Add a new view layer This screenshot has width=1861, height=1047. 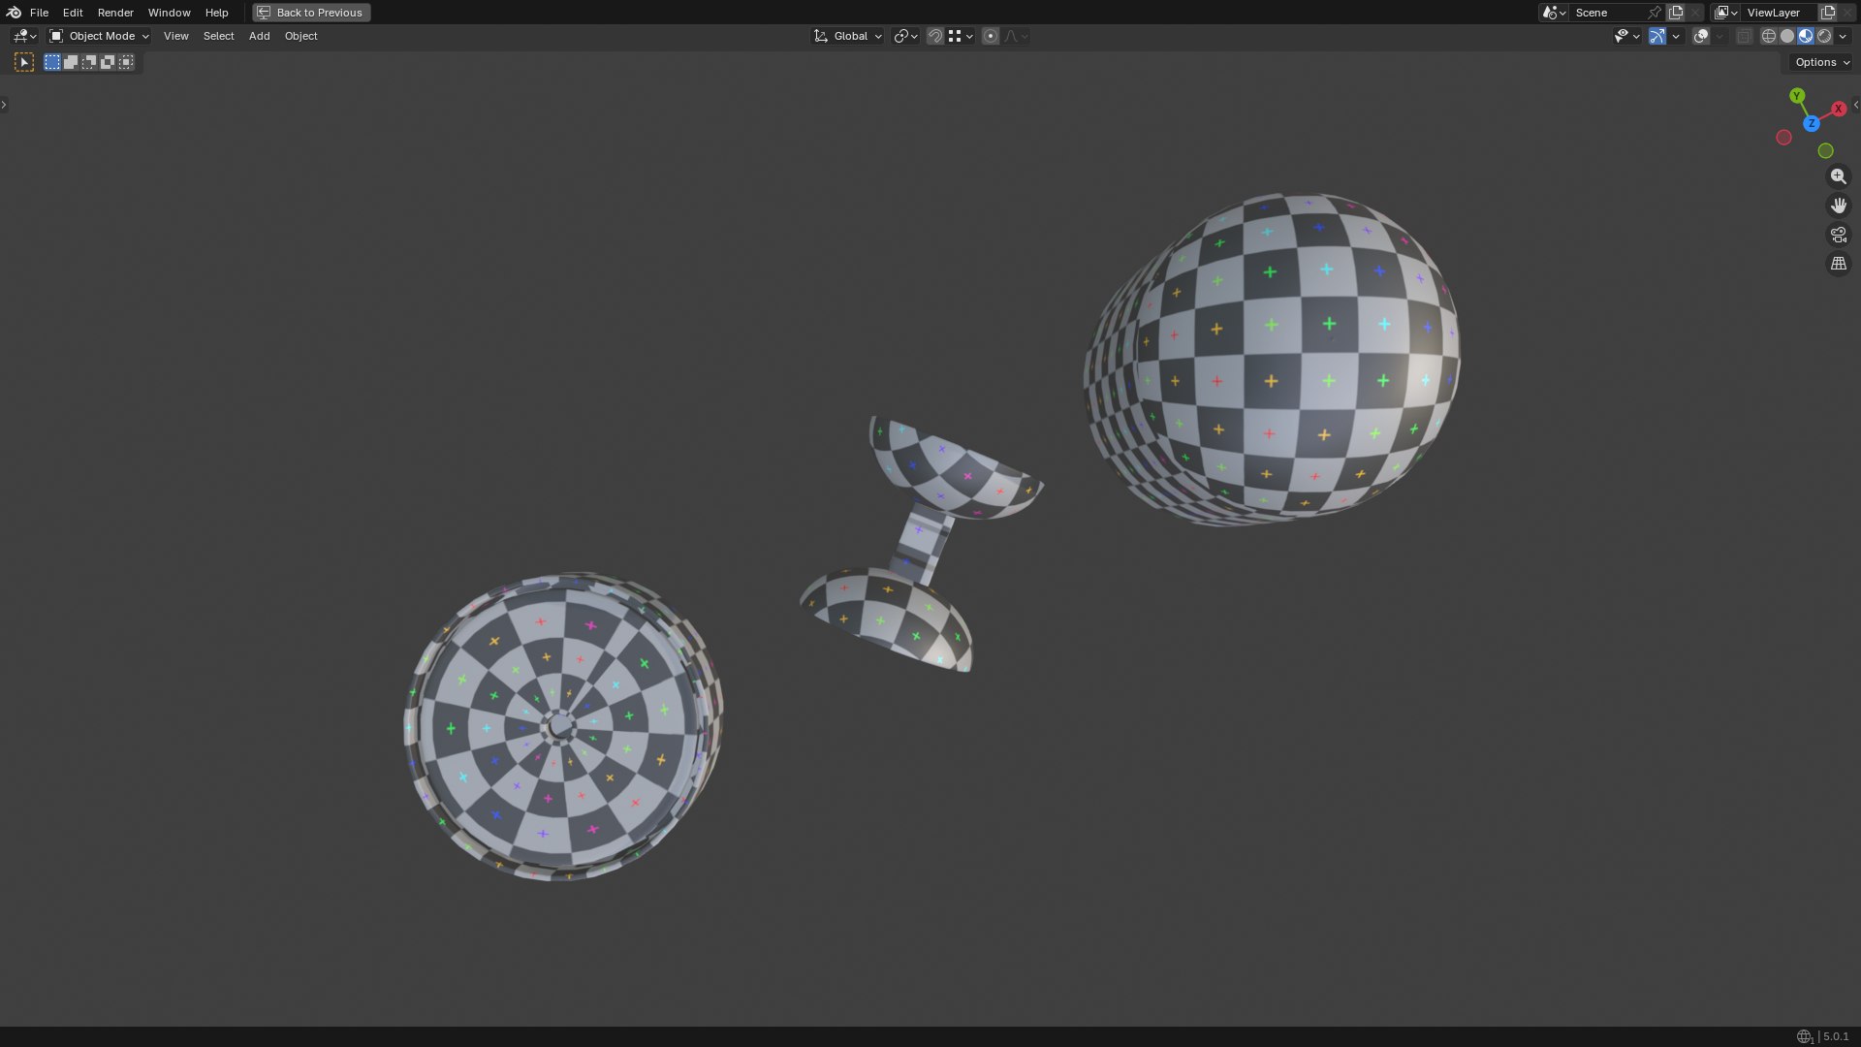[x=1828, y=13]
